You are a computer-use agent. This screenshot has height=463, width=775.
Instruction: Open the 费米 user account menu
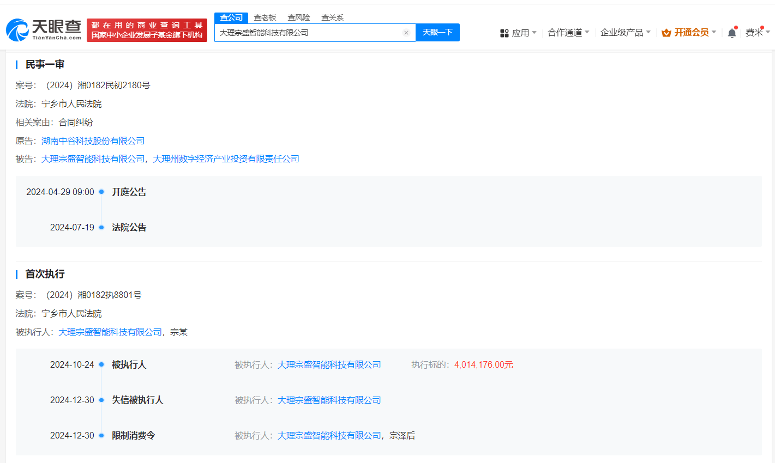click(758, 33)
